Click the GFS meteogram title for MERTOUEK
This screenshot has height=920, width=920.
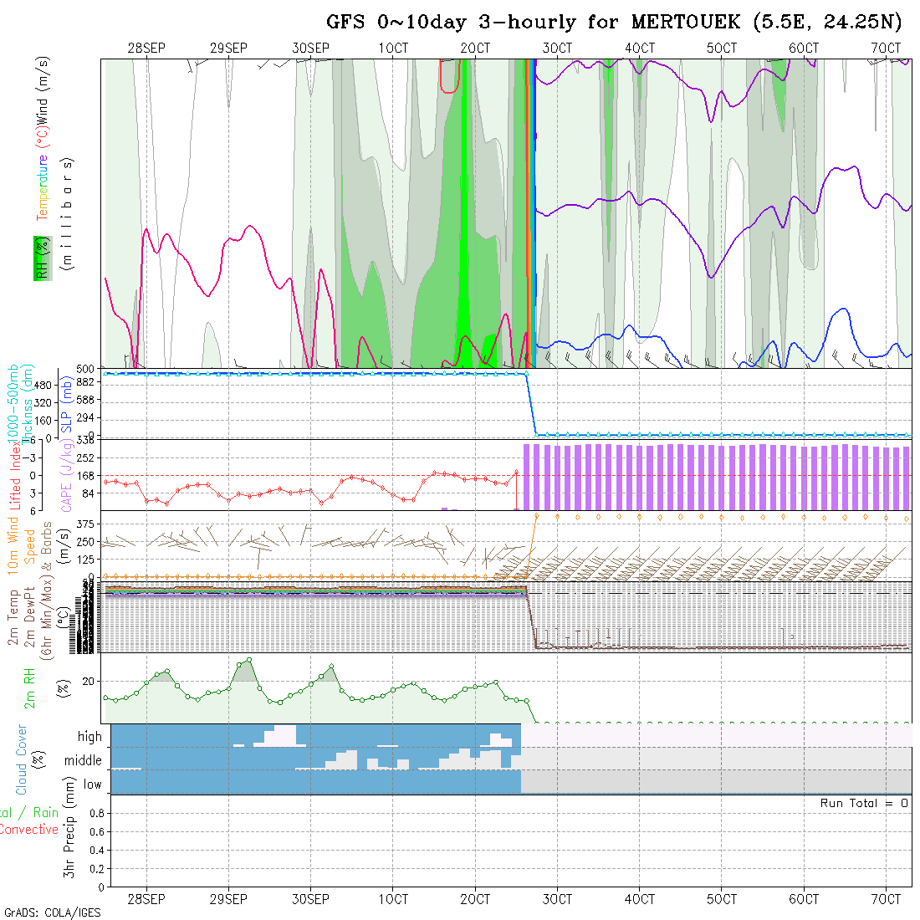pos(615,23)
